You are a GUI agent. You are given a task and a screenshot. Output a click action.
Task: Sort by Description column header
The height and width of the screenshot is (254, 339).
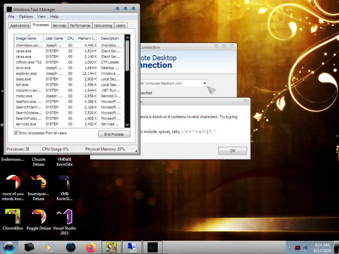pyautogui.click(x=112, y=38)
